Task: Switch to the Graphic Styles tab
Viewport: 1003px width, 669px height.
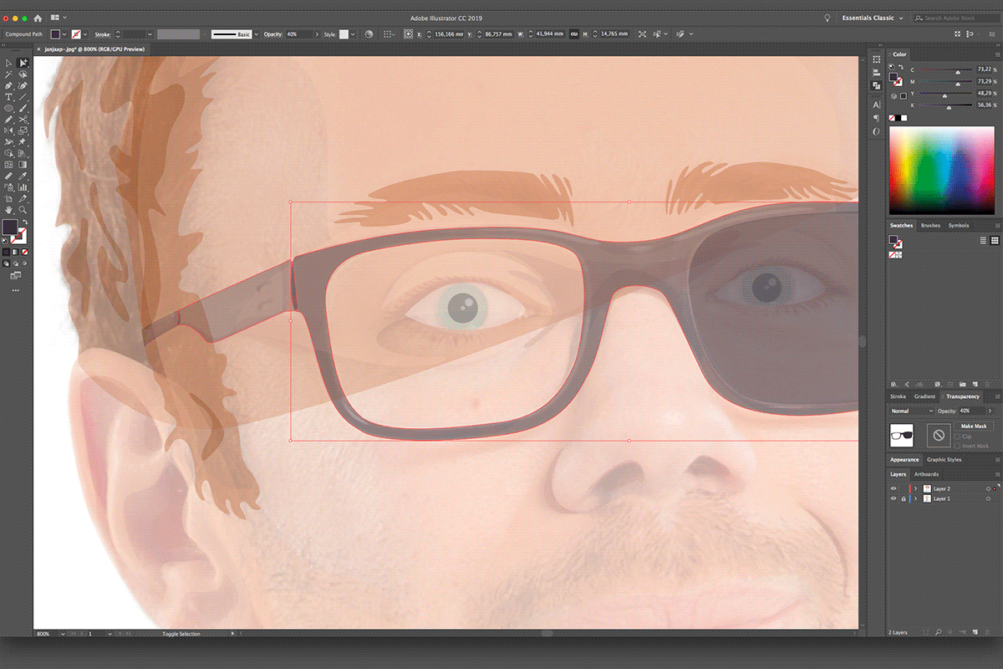Action: pyautogui.click(x=944, y=459)
